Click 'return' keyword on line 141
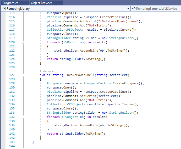Viewport: 181px width, 149px height. point(52,134)
